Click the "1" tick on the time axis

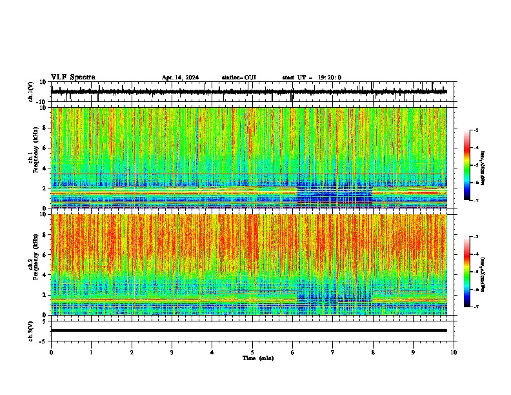[91, 352]
